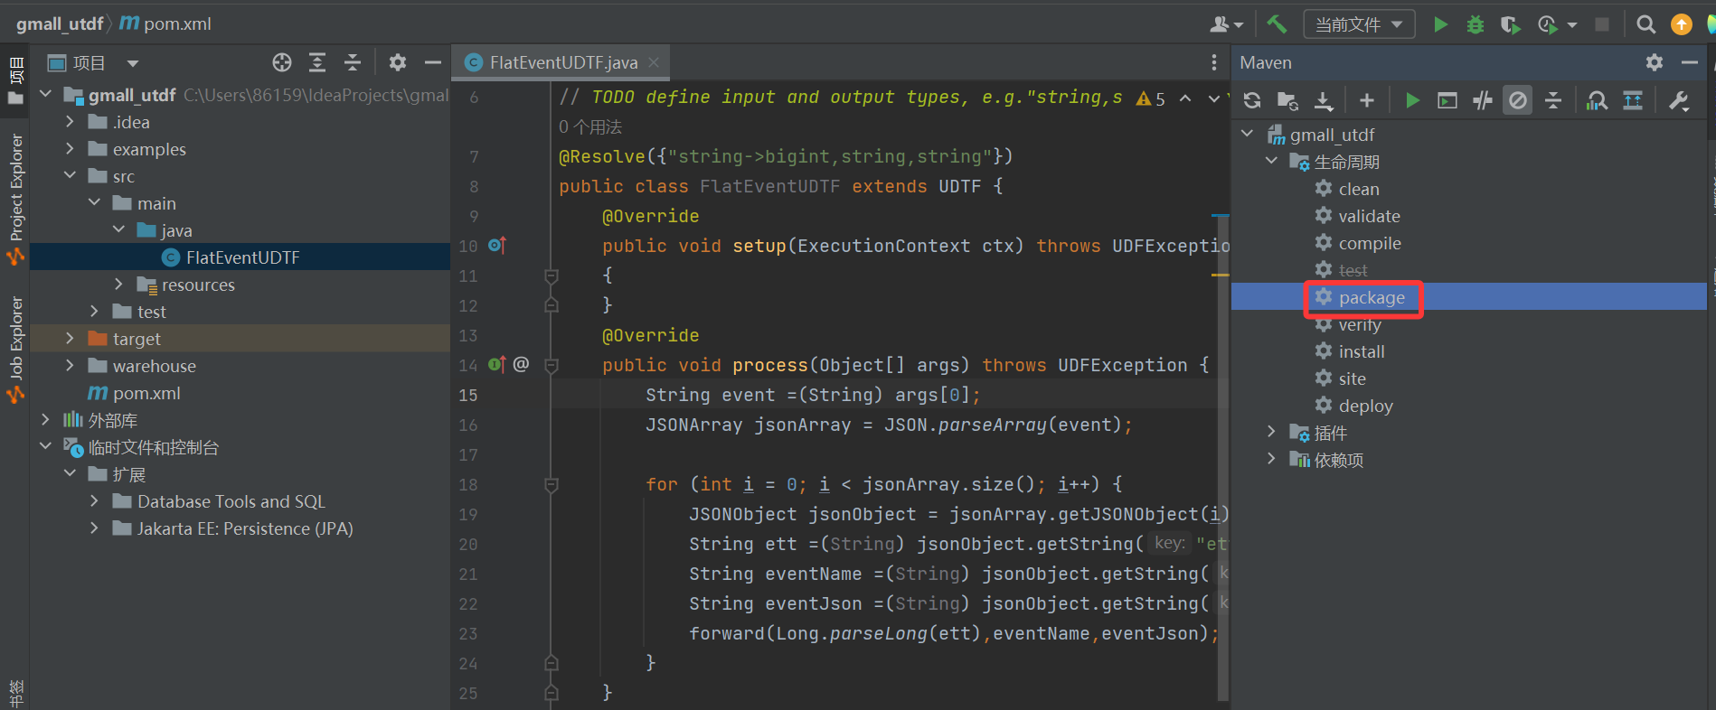Open Search Everywhere magnifier icon

point(1646,24)
